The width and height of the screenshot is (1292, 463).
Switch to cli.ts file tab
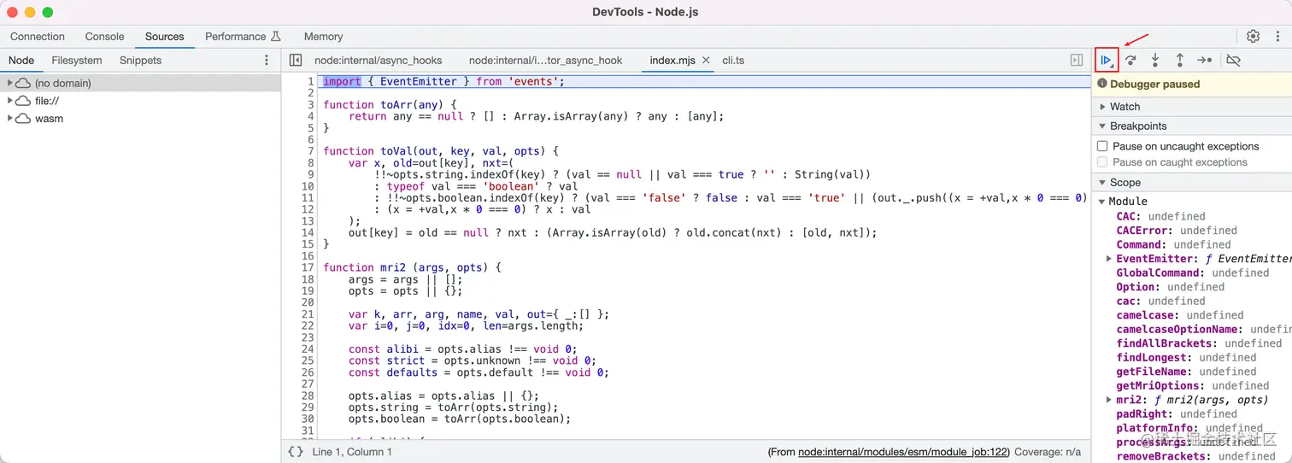733,60
